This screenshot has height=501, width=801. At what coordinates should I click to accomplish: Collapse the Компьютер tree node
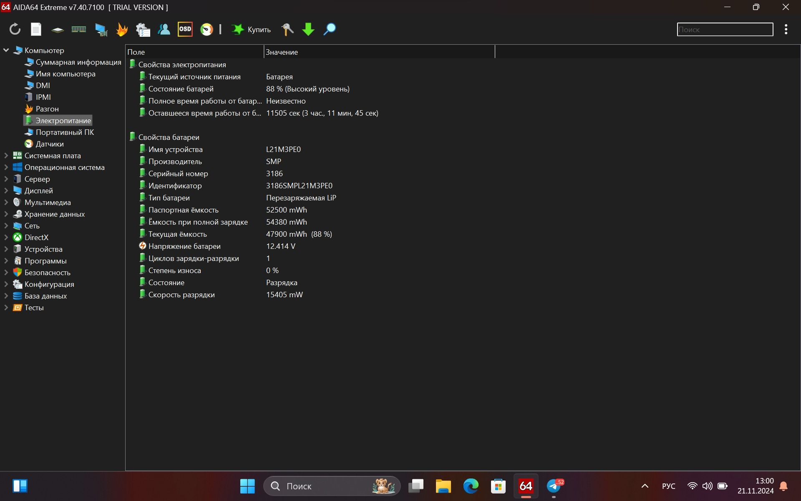[x=6, y=50]
